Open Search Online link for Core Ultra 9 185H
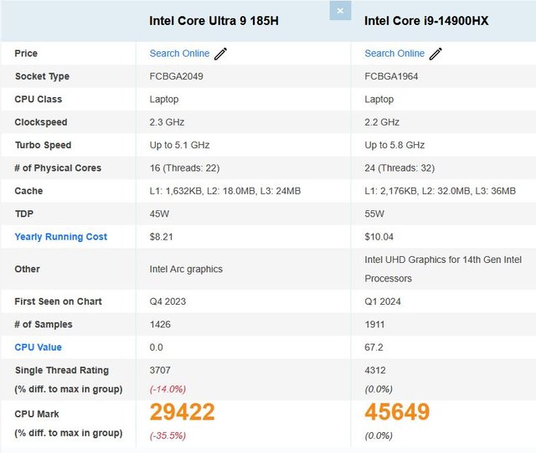This screenshot has height=453, width=536. (x=179, y=54)
